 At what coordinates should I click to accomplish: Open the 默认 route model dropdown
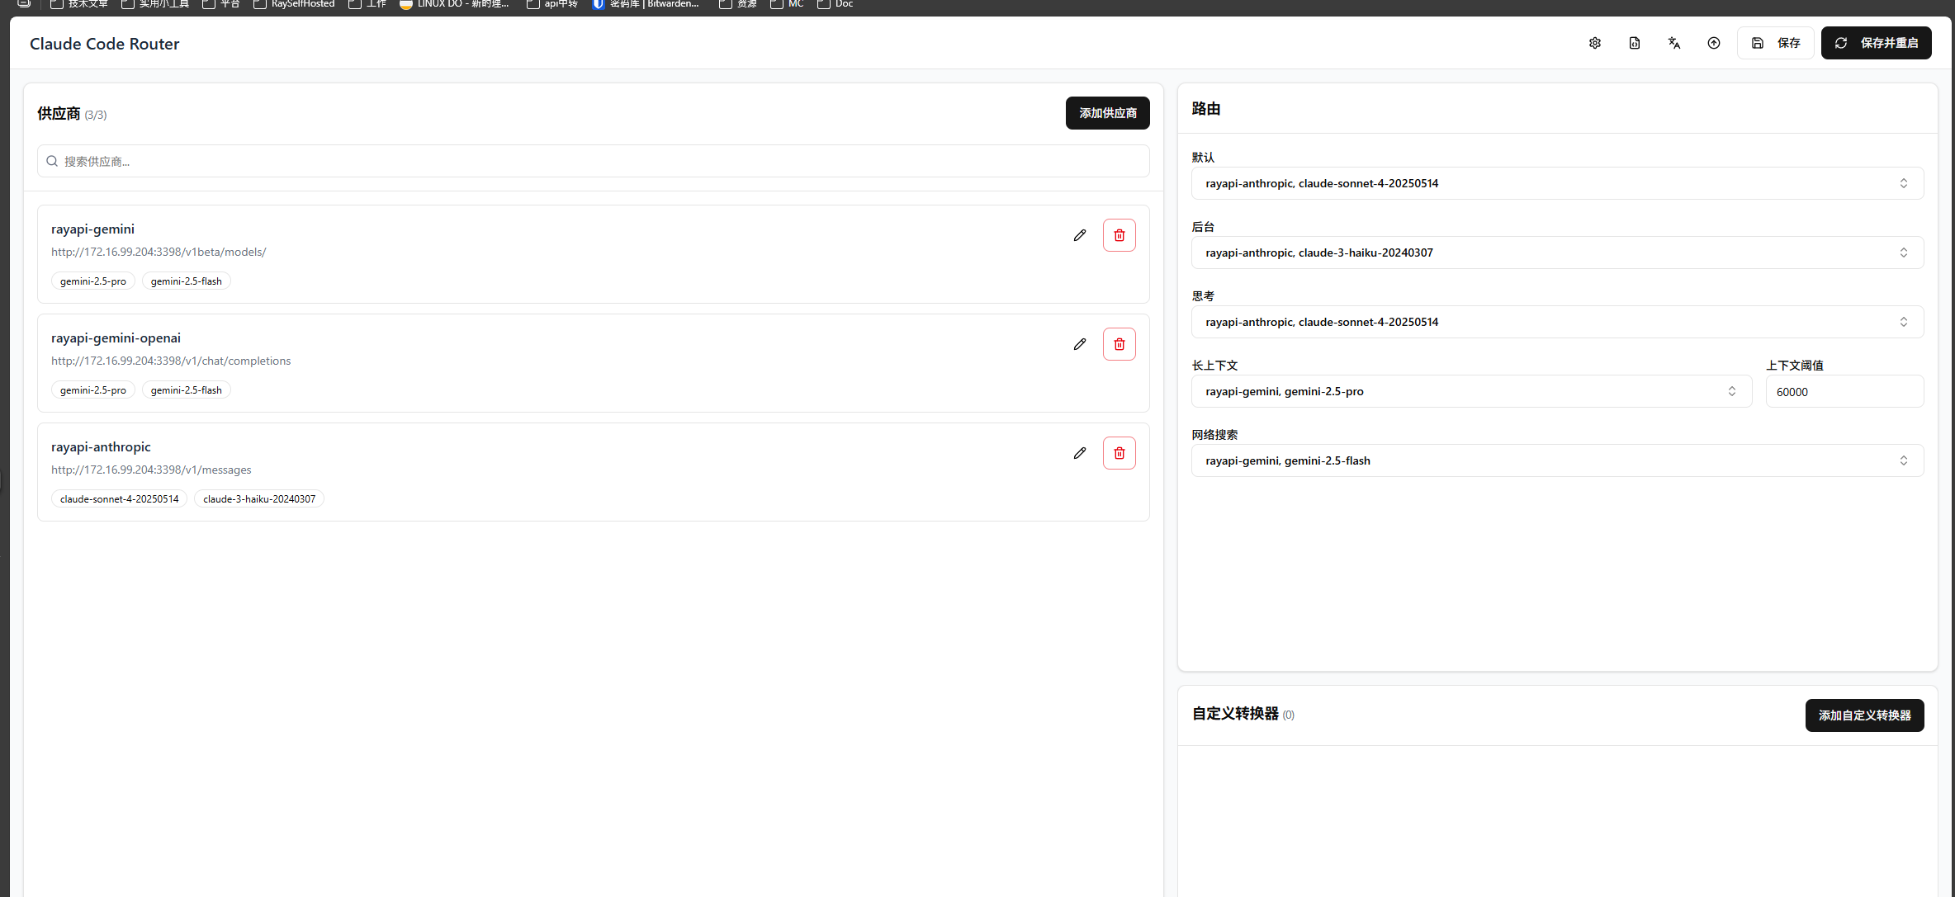(1557, 183)
